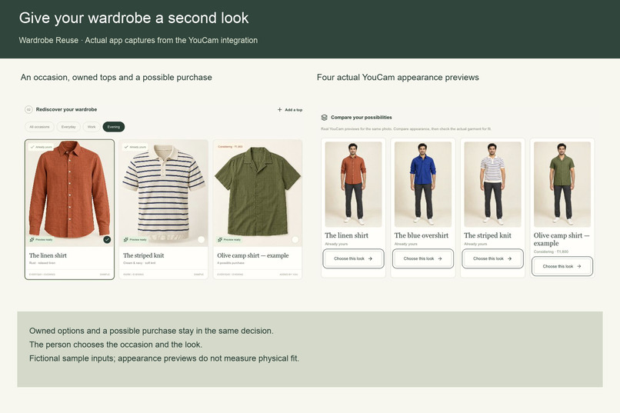Click Add a top
The width and height of the screenshot is (620, 413).
pyautogui.click(x=290, y=110)
